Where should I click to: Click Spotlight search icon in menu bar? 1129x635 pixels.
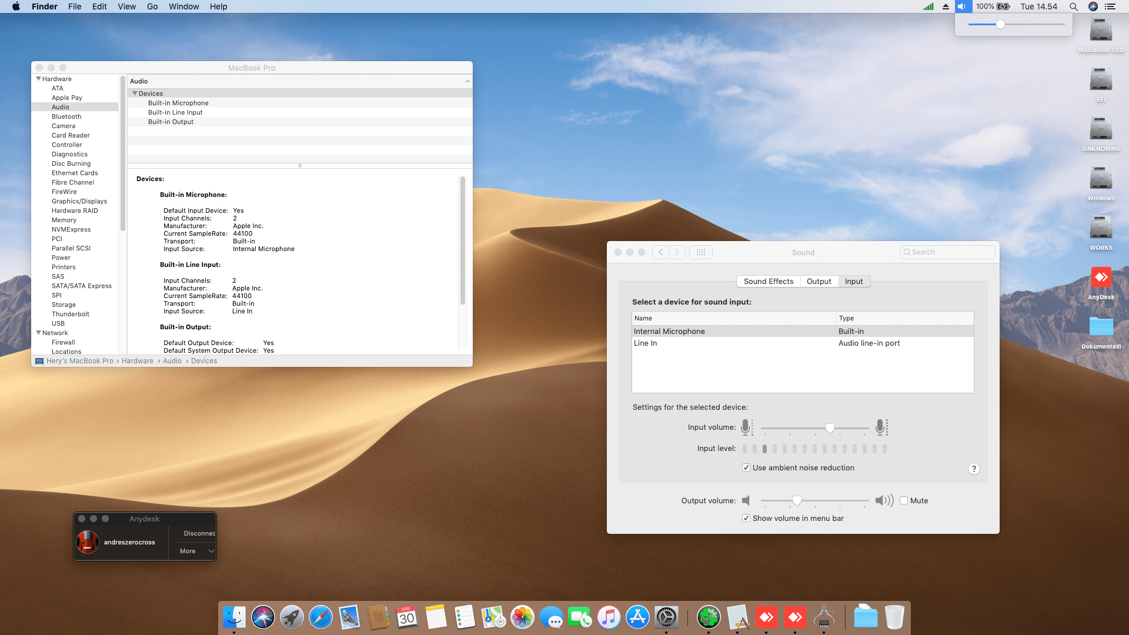pos(1073,6)
